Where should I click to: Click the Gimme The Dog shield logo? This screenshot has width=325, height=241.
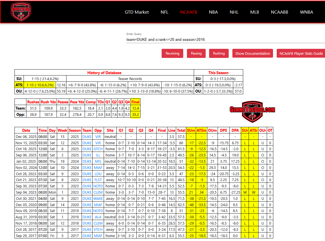click(21, 12)
